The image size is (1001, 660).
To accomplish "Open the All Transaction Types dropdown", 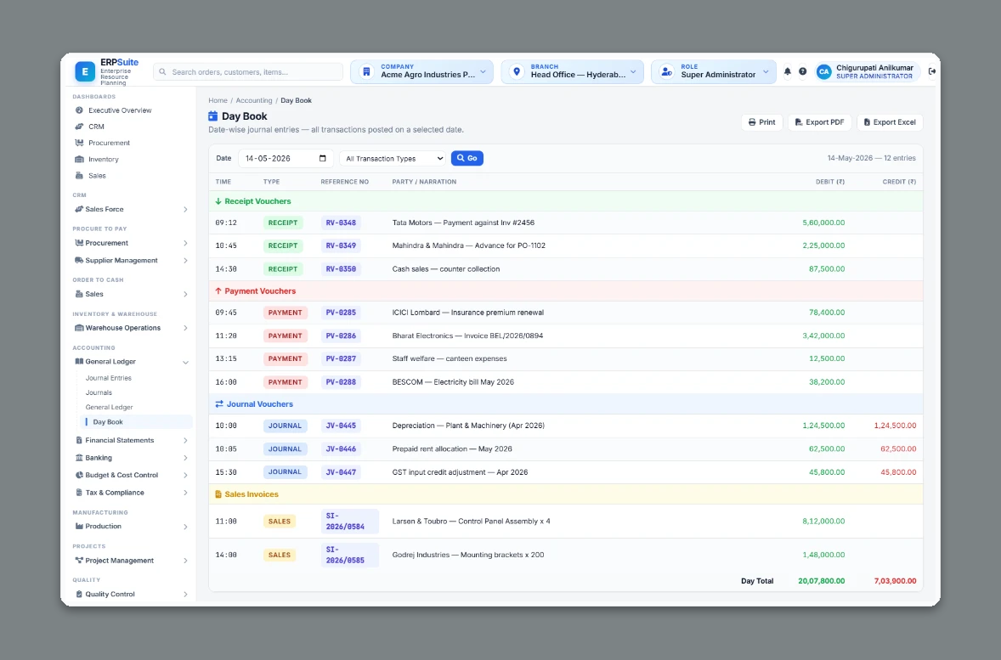I will click(394, 158).
